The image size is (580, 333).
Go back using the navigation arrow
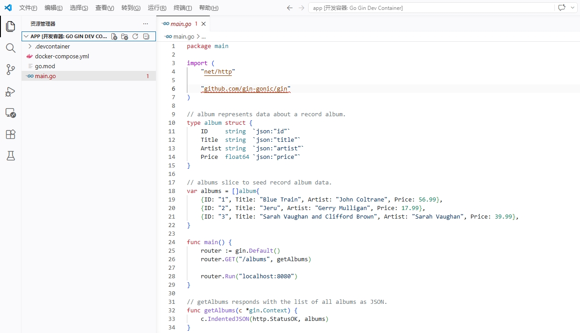pos(290,8)
